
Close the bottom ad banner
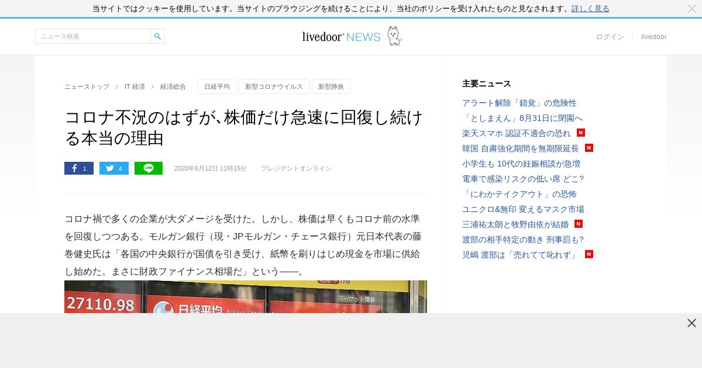[691, 323]
